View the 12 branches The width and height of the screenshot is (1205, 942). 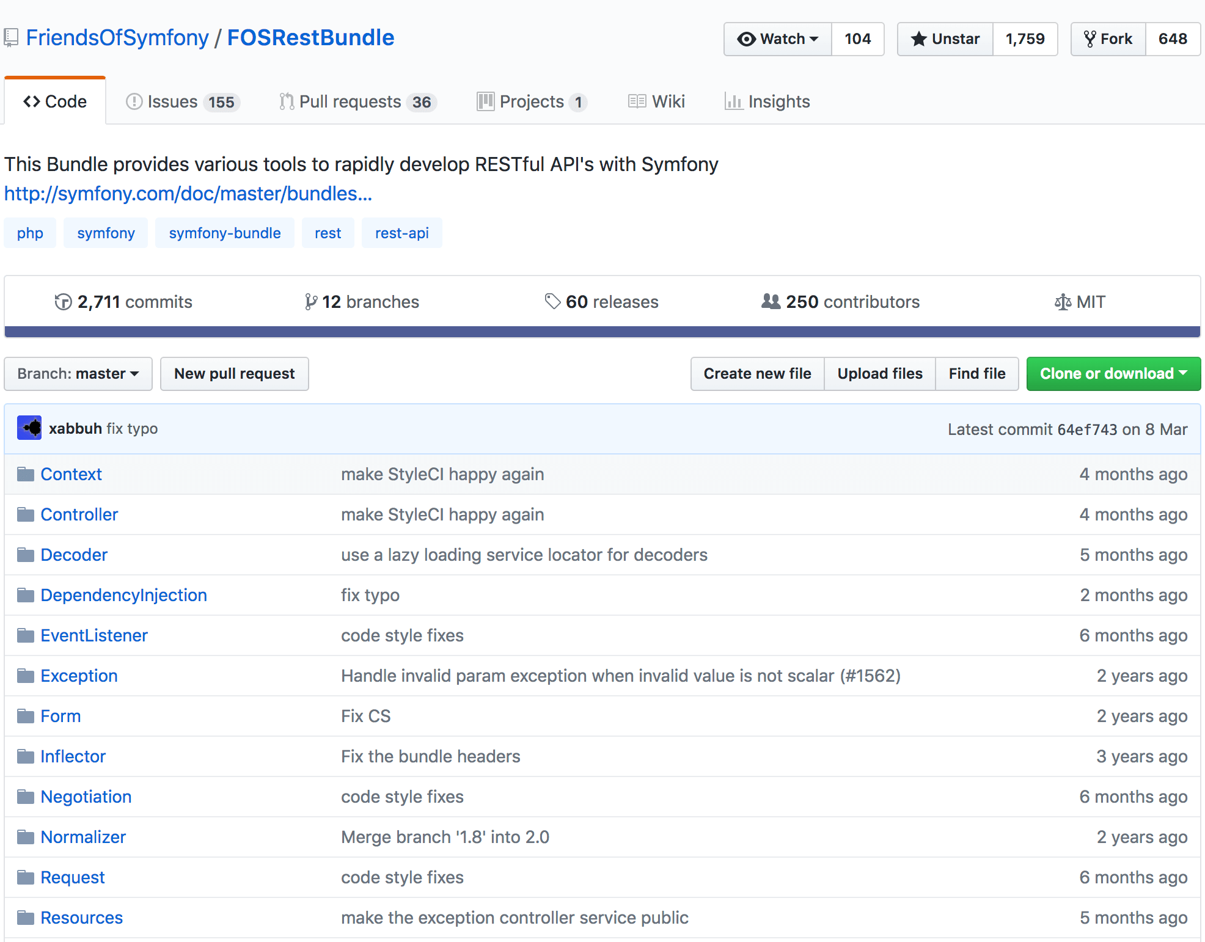pyautogui.click(x=362, y=302)
